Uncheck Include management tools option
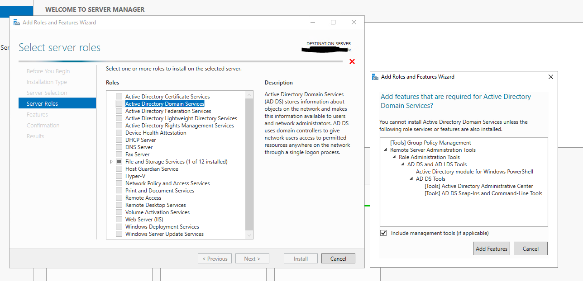 384,233
